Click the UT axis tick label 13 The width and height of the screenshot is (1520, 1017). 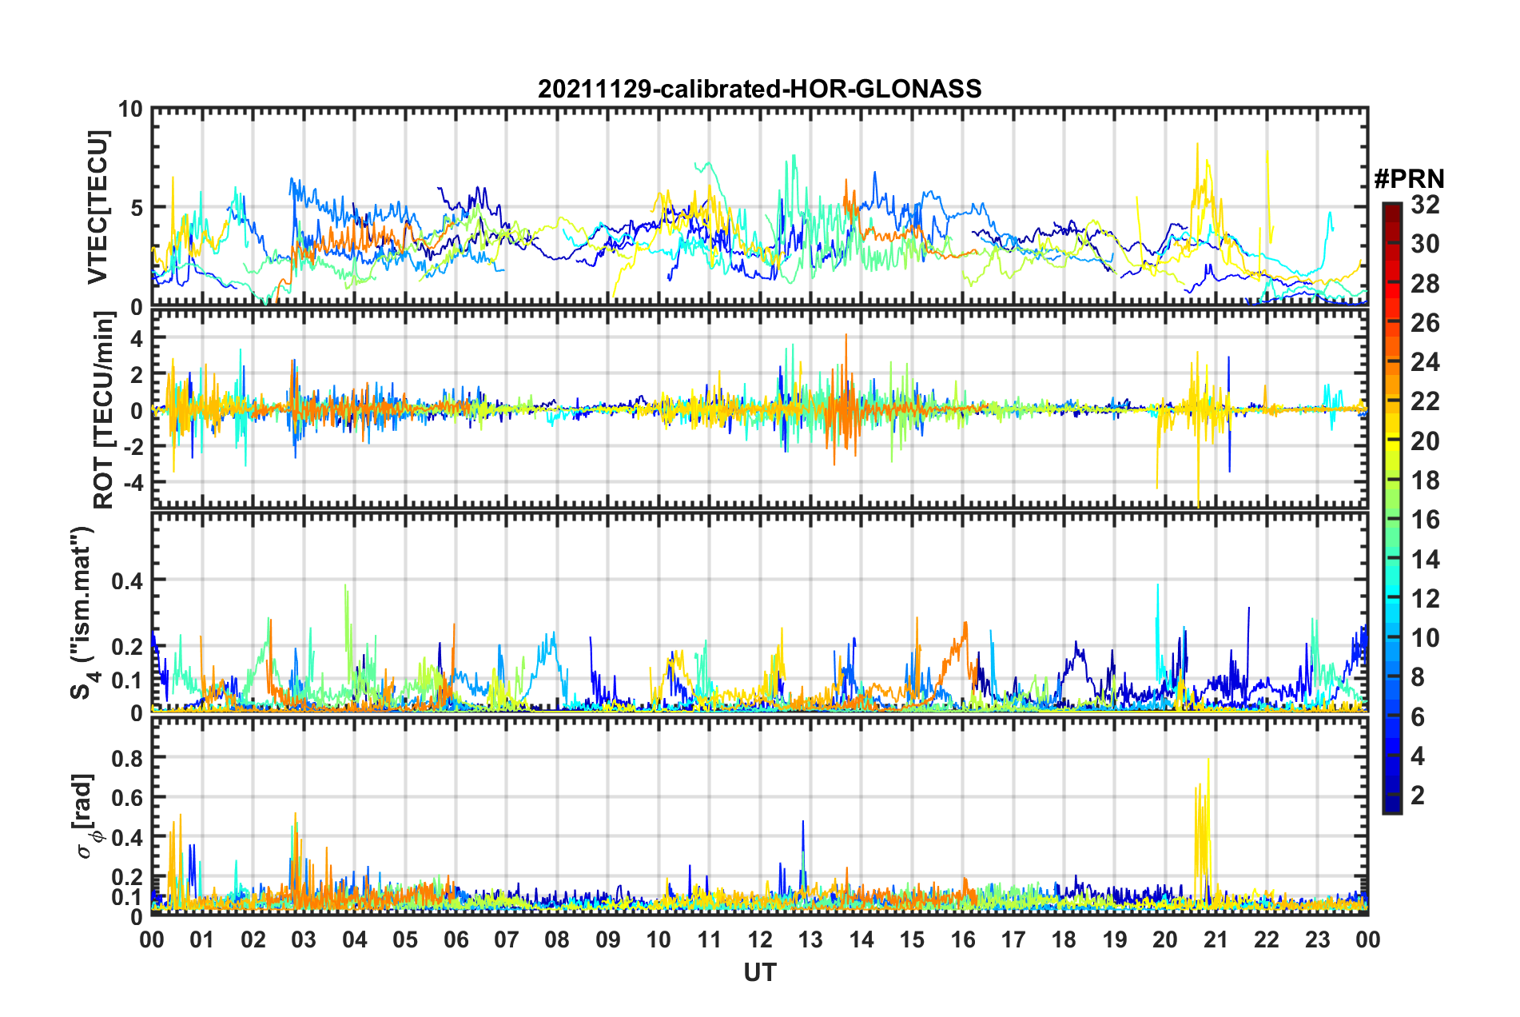(x=810, y=939)
